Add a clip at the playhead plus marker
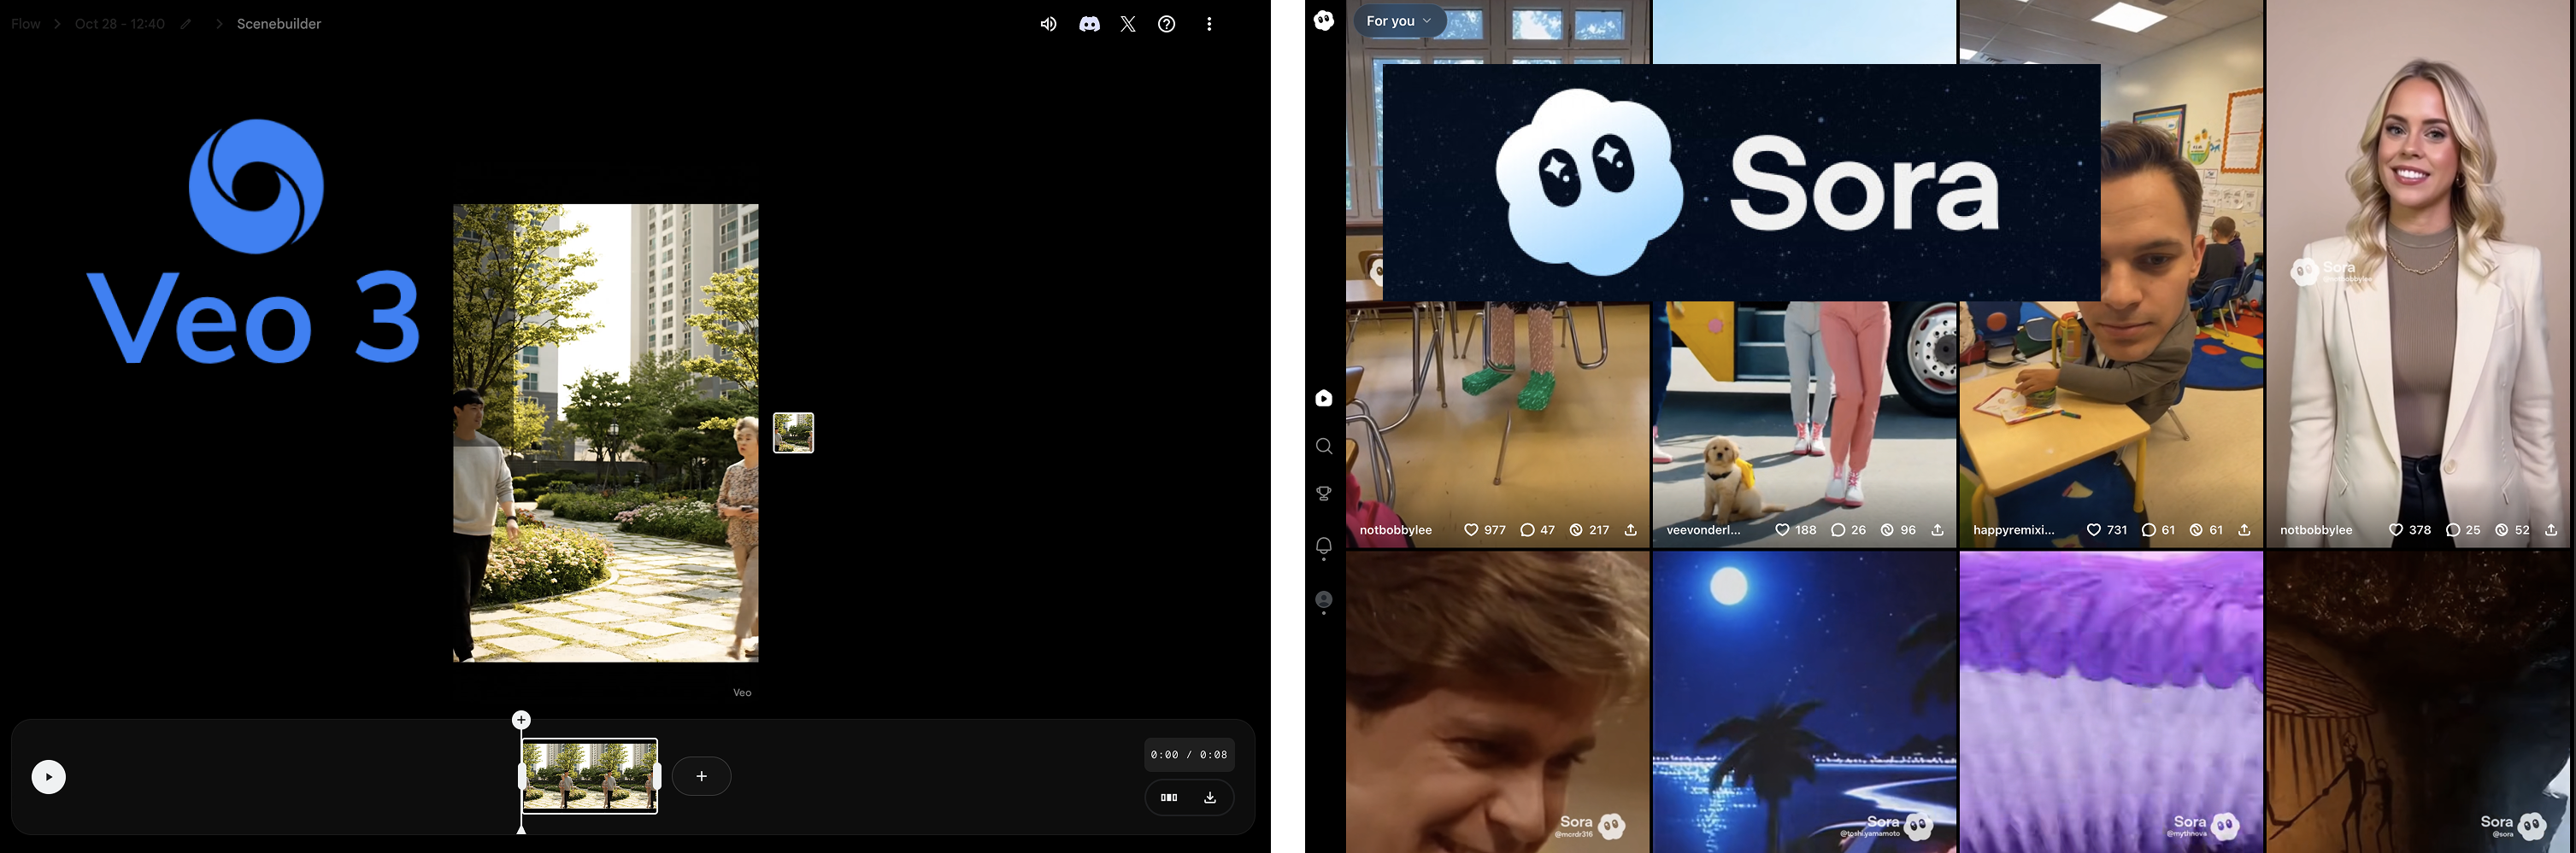This screenshot has height=853, width=2576. (x=521, y=720)
